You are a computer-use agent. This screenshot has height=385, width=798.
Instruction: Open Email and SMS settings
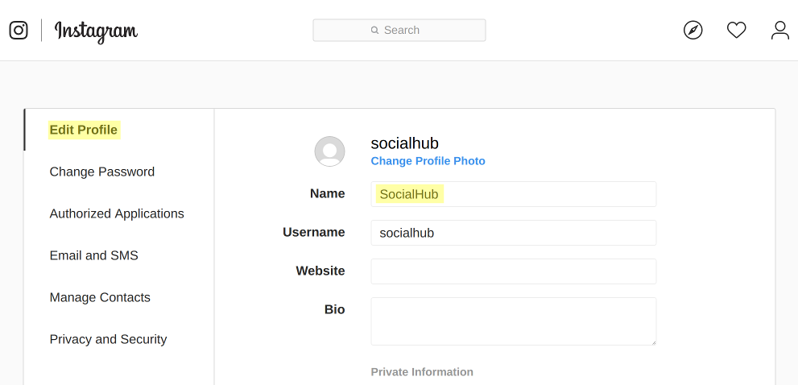[94, 255]
